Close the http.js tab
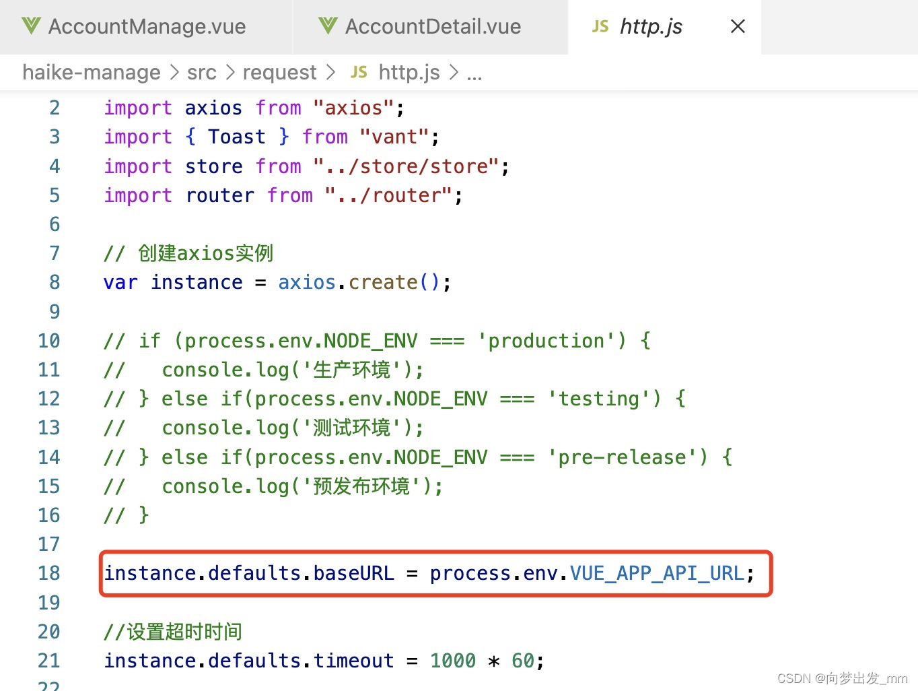This screenshot has width=918, height=691. 737,26
